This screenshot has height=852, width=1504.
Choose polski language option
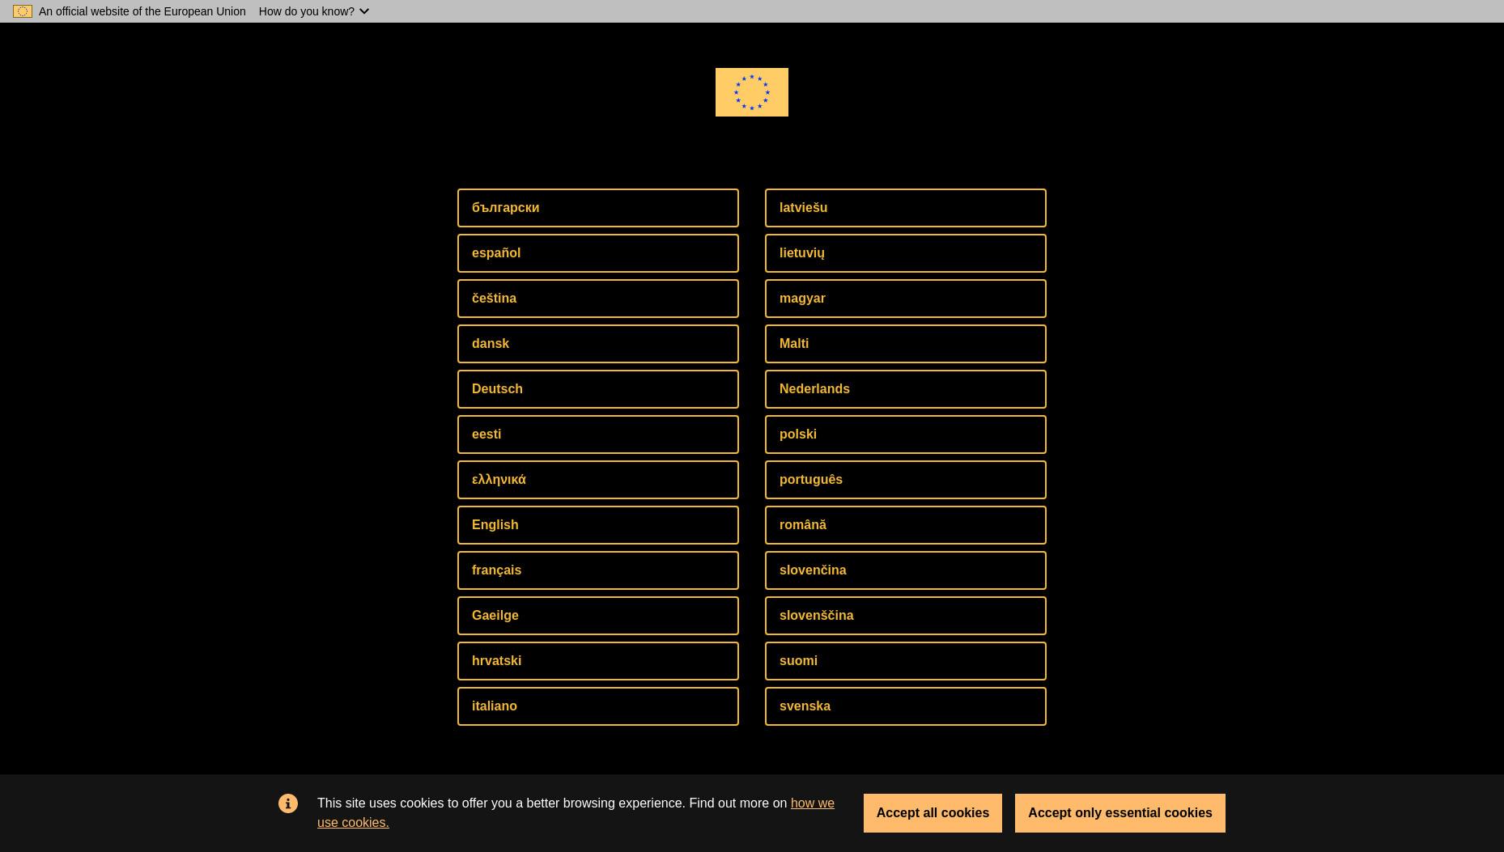click(906, 434)
